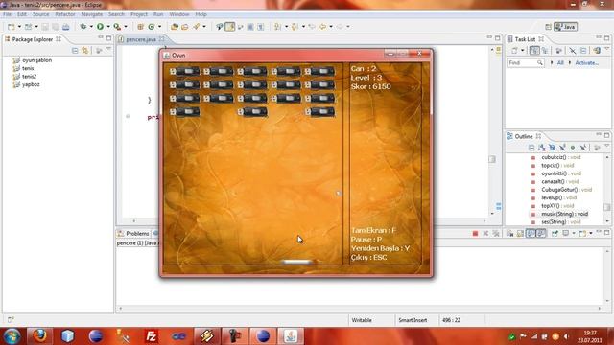Click the External Tools run icon

click(117, 27)
